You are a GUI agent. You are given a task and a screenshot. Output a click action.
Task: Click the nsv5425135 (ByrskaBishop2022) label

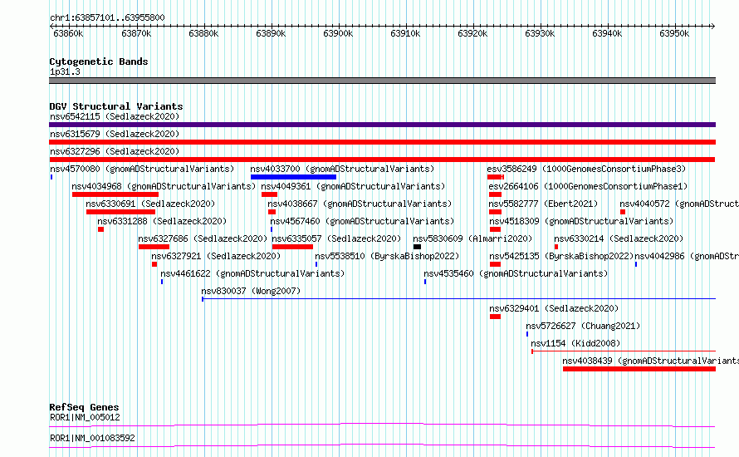tap(561, 256)
